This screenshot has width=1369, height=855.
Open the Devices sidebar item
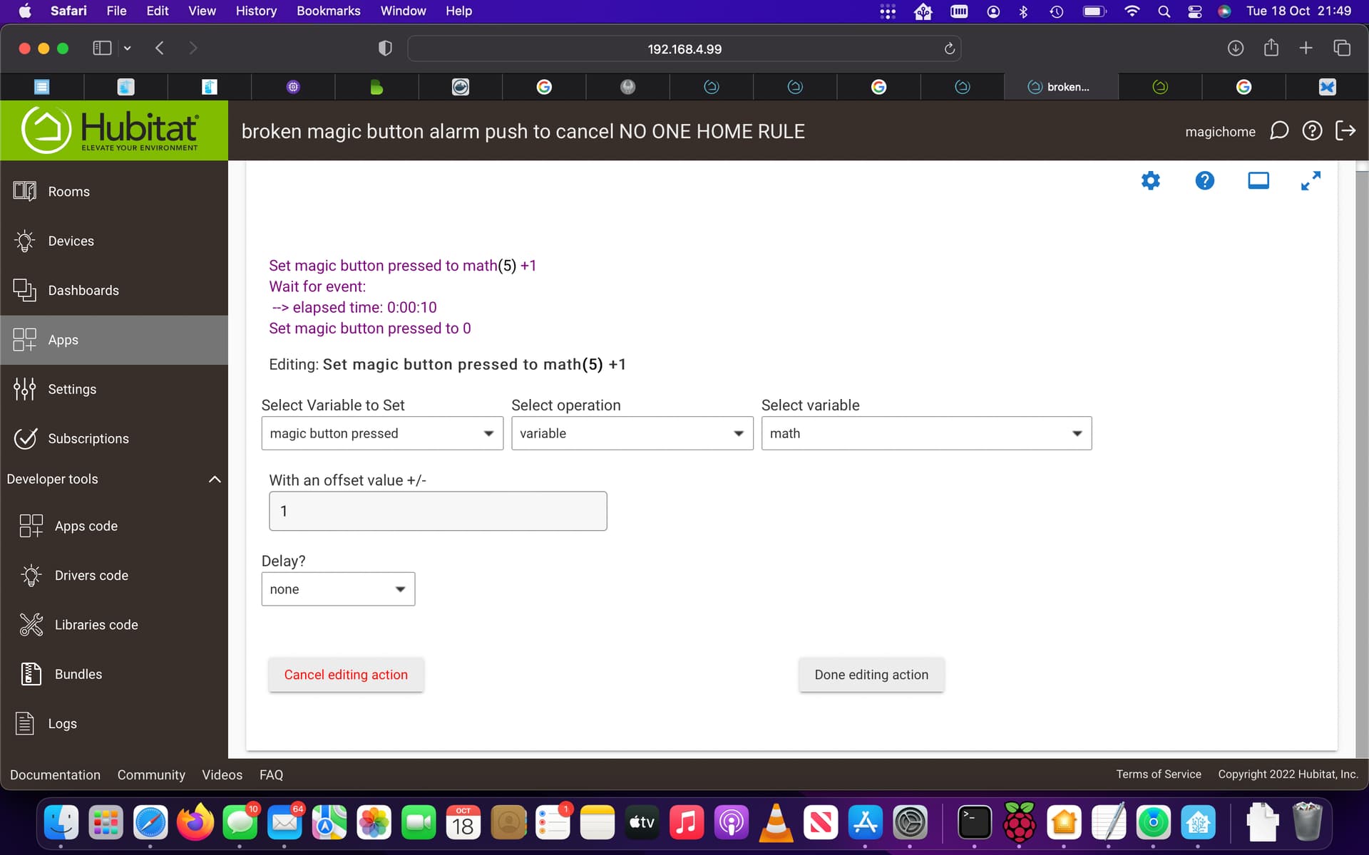[x=71, y=241]
